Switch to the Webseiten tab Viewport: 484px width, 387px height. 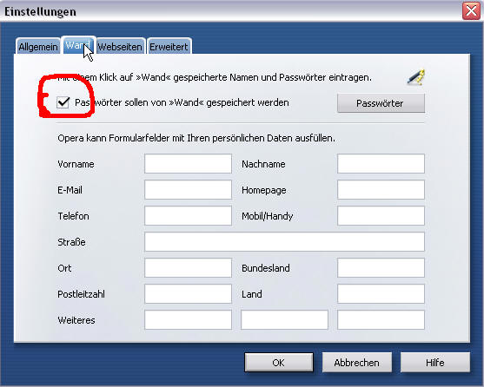coord(120,47)
